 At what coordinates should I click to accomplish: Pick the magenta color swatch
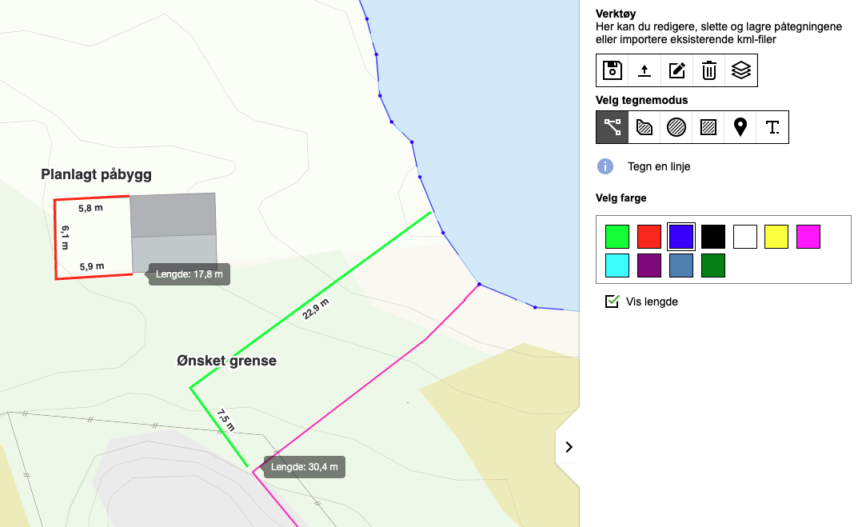coord(809,237)
